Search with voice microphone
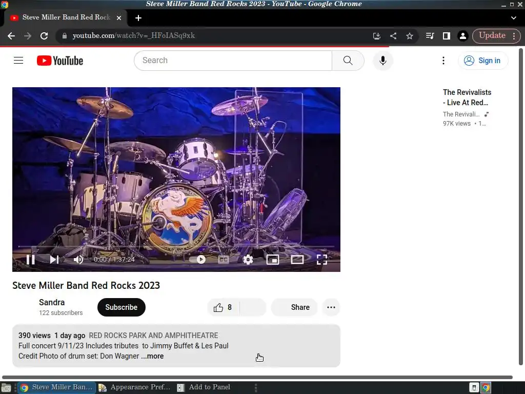Viewport: 525px width, 394px height. coord(382,61)
